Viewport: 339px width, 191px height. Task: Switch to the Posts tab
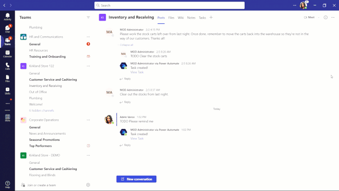(x=161, y=18)
